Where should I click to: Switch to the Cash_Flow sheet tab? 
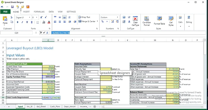coord(55,106)
